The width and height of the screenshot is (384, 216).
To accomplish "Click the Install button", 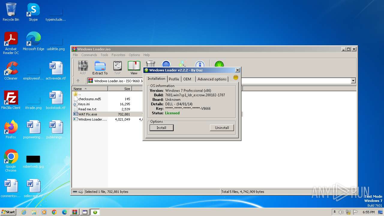I will [x=161, y=128].
